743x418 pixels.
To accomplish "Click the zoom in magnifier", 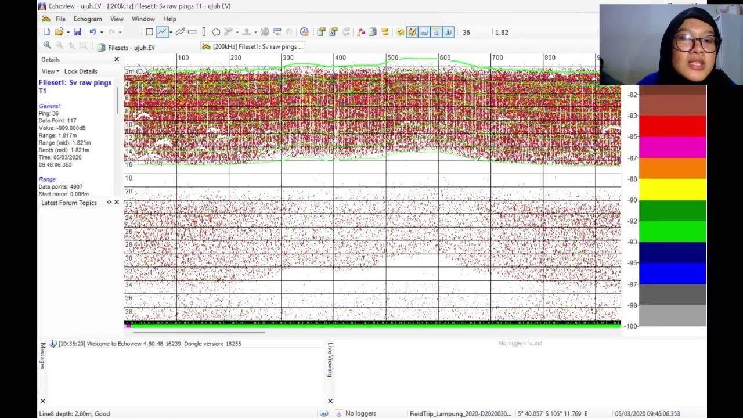I will tap(47, 45).
